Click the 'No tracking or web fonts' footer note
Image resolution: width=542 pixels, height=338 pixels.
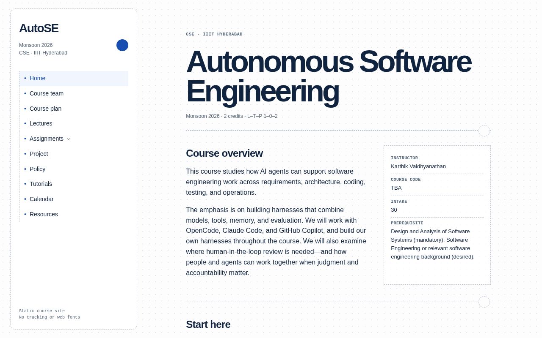(50, 317)
